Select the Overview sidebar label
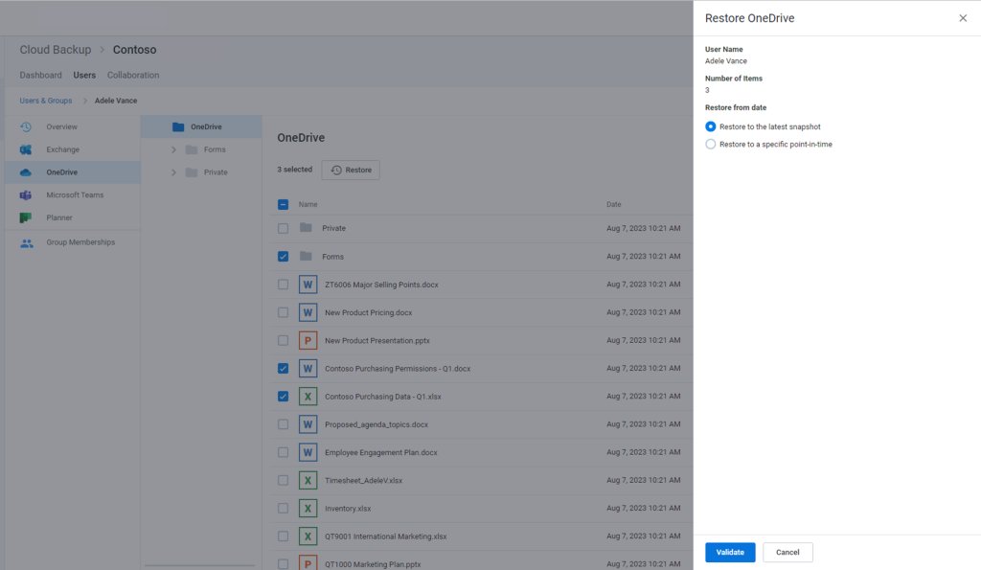Image resolution: width=981 pixels, height=570 pixels. coord(62,127)
